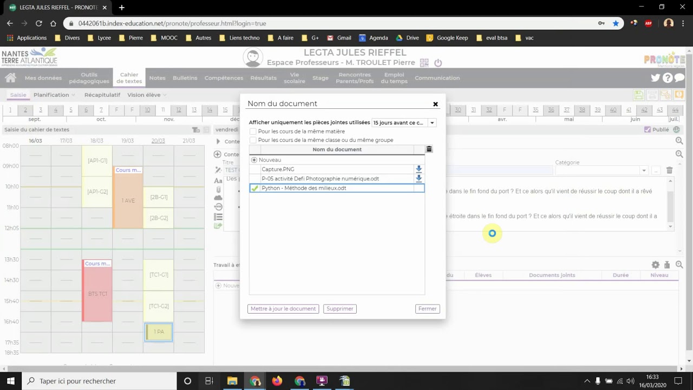Viewport: 693px width, 390px height.
Task: Click the 'Mettre à jour le document' button
Action: [x=283, y=309]
